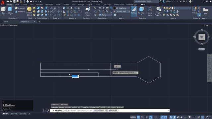This screenshot has width=212, height=119.
Task: Click the Open file icon in quick access toolbar
Action: (11, 1)
